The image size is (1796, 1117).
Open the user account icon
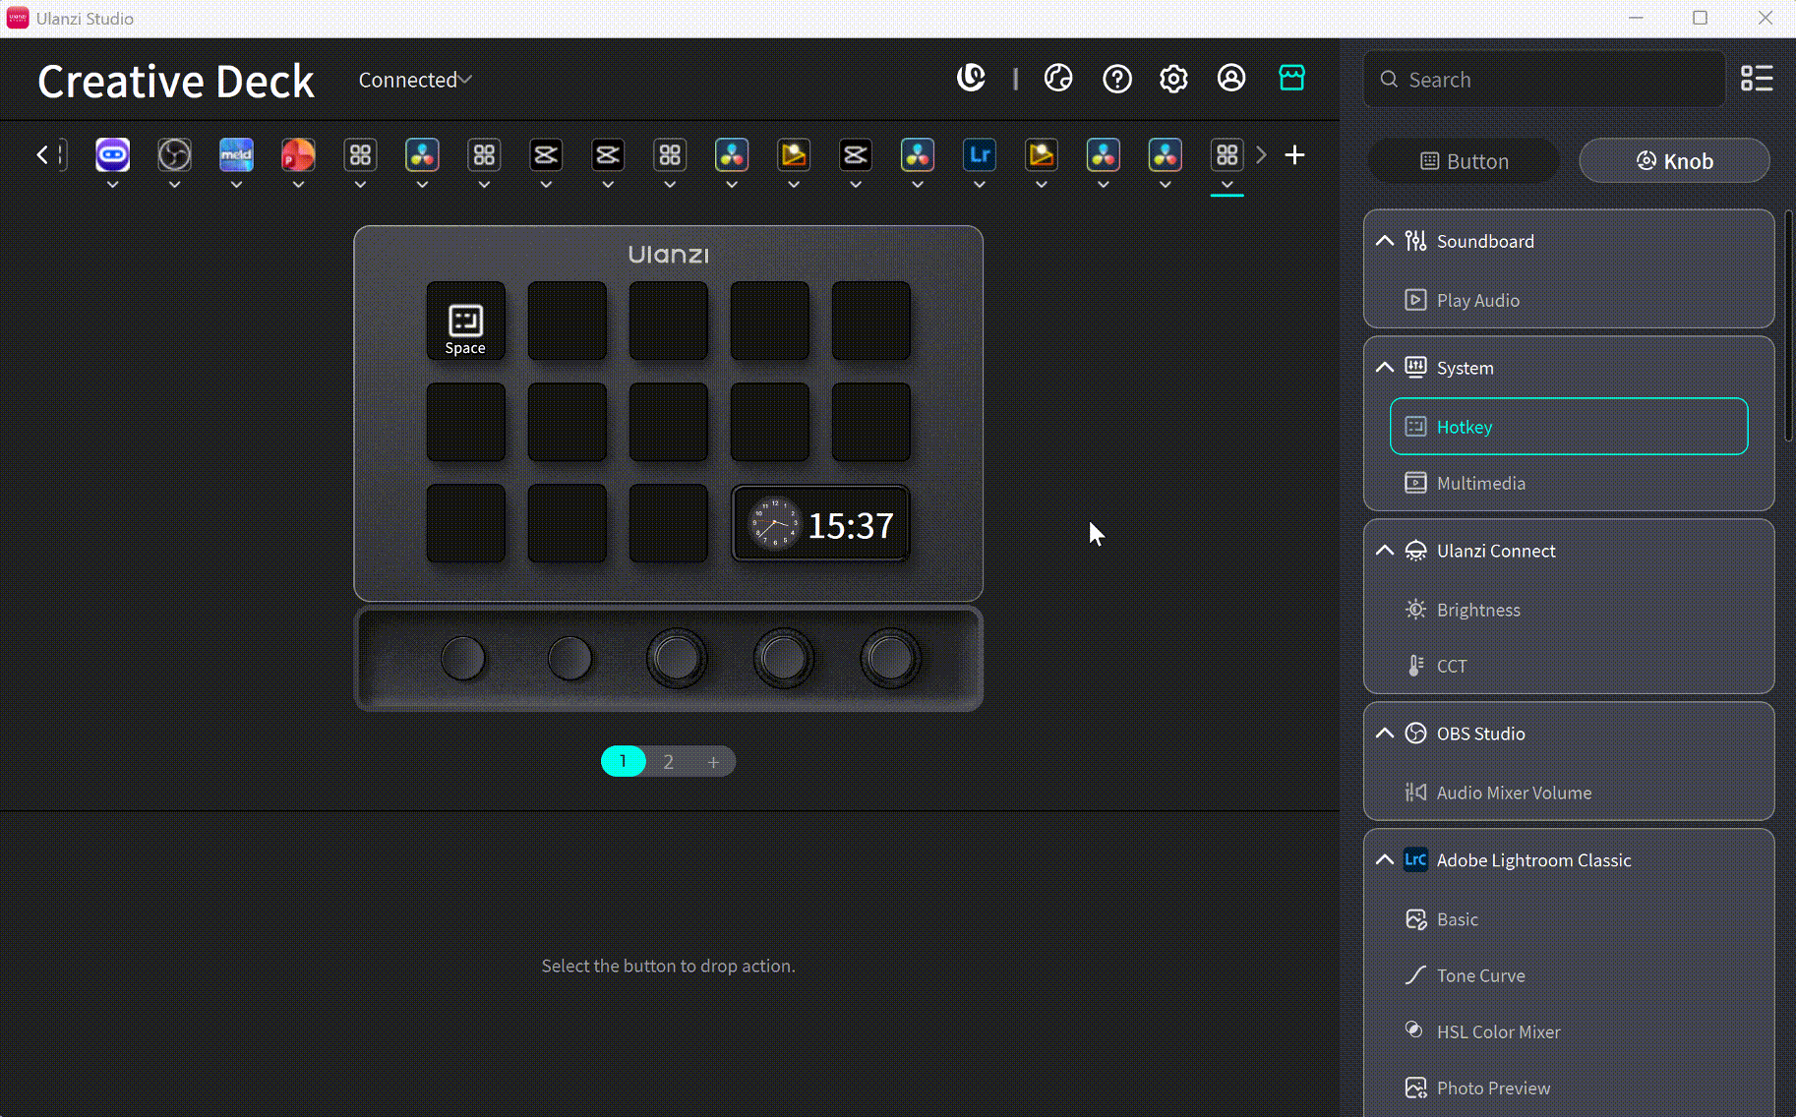tap(1231, 78)
